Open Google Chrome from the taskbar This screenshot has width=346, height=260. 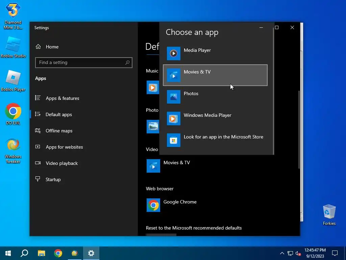point(58,253)
